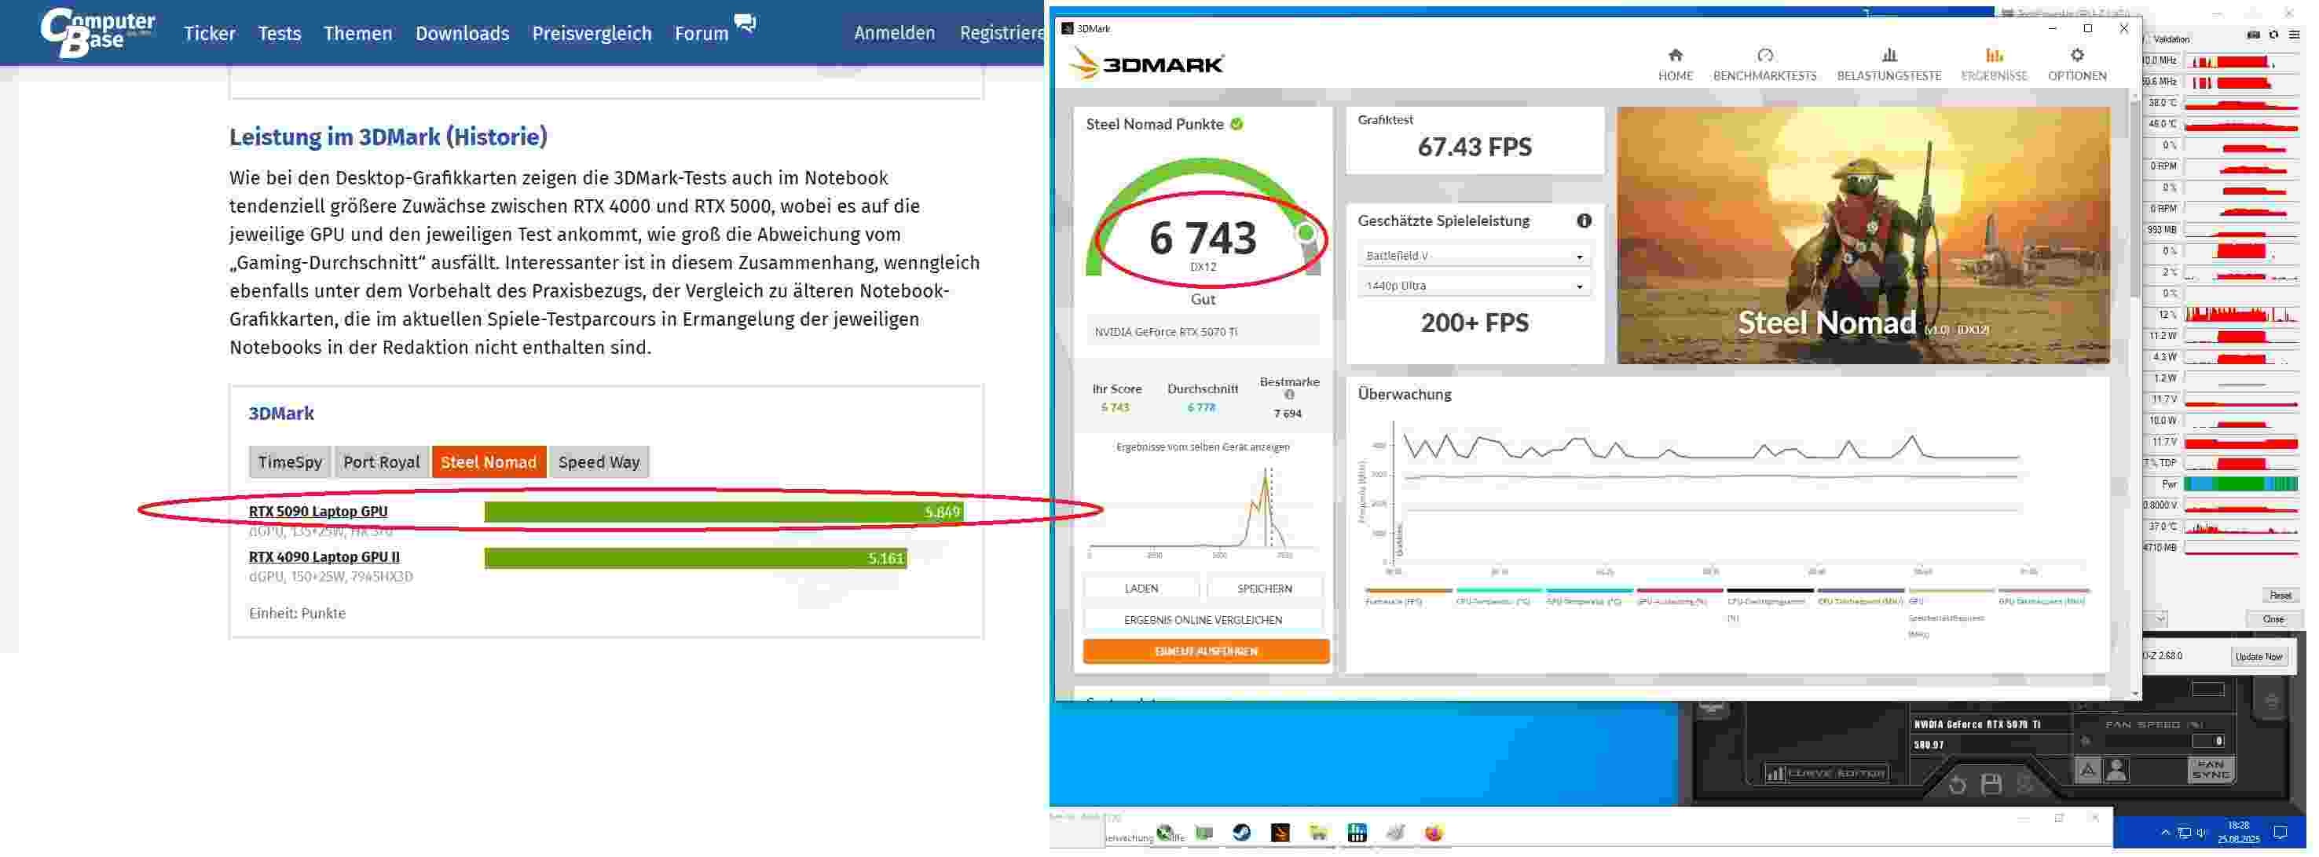
Task: Click the Anmelden link
Action: [894, 33]
